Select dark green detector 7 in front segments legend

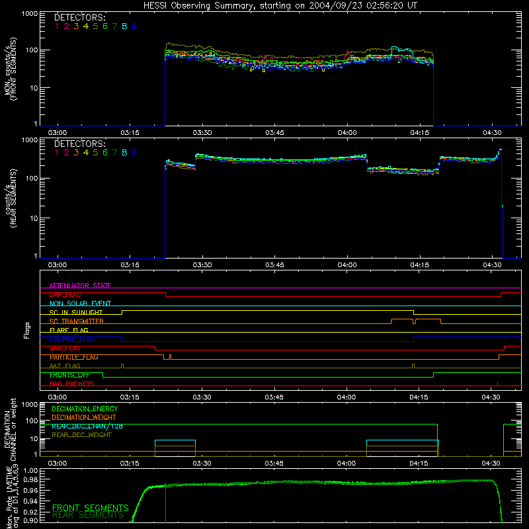(115, 26)
